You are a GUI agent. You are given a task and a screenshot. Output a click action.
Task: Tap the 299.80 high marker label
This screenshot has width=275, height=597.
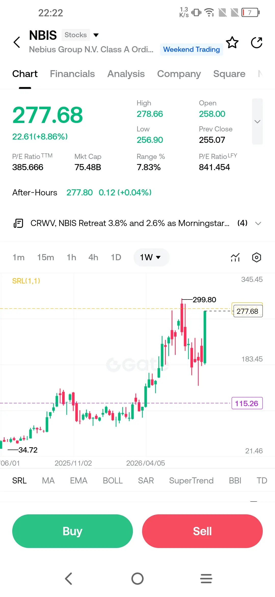coord(204,300)
